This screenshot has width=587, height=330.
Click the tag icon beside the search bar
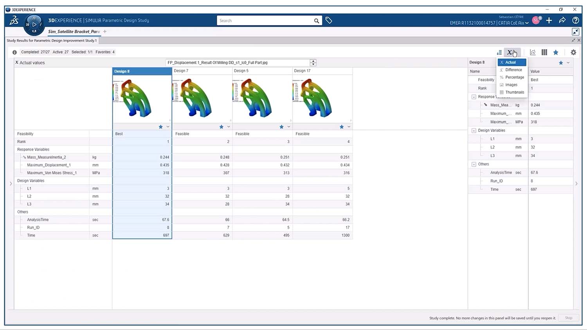(328, 20)
